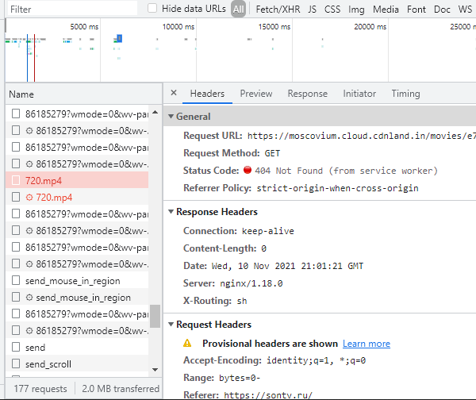Screen dimensions: 476x400
Task: Click file icon next to send request
Action: 15,348
